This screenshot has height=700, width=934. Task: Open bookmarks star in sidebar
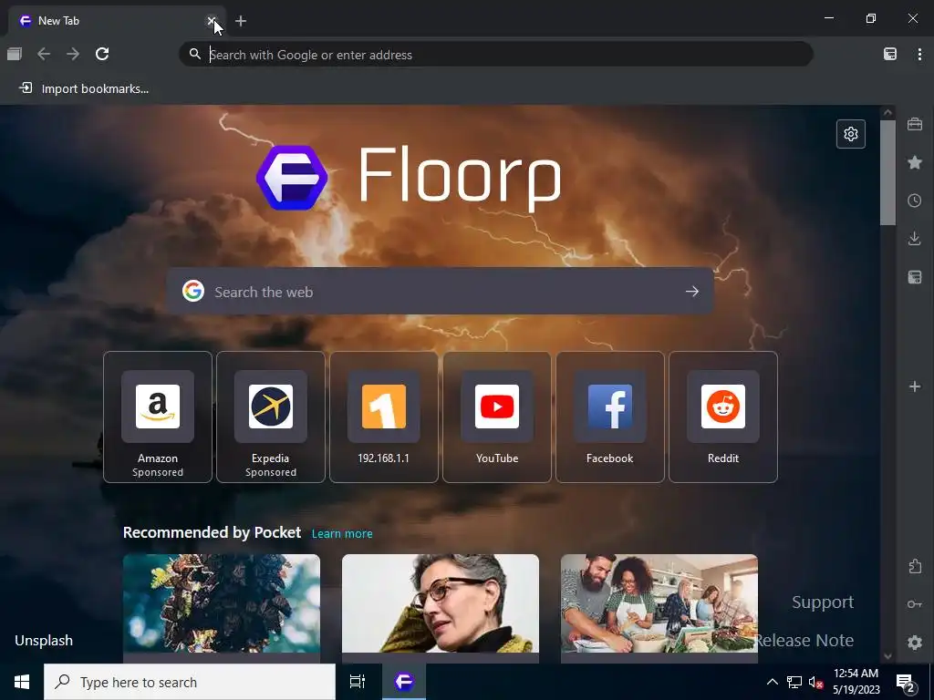point(915,162)
